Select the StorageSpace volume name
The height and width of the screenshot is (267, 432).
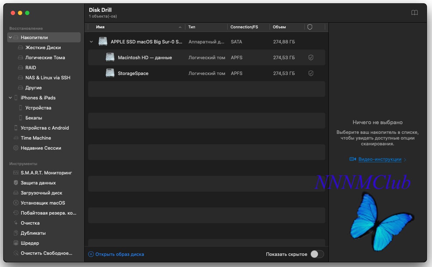coord(133,73)
